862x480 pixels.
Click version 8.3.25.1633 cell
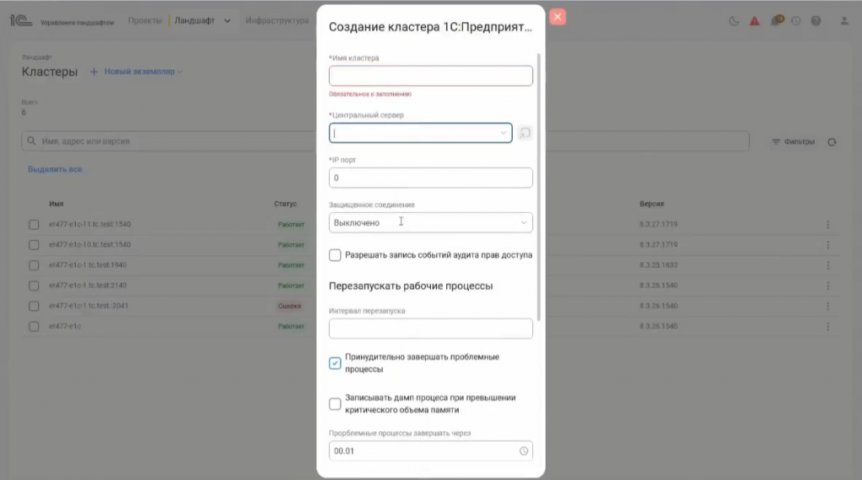pyautogui.click(x=658, y=265)
